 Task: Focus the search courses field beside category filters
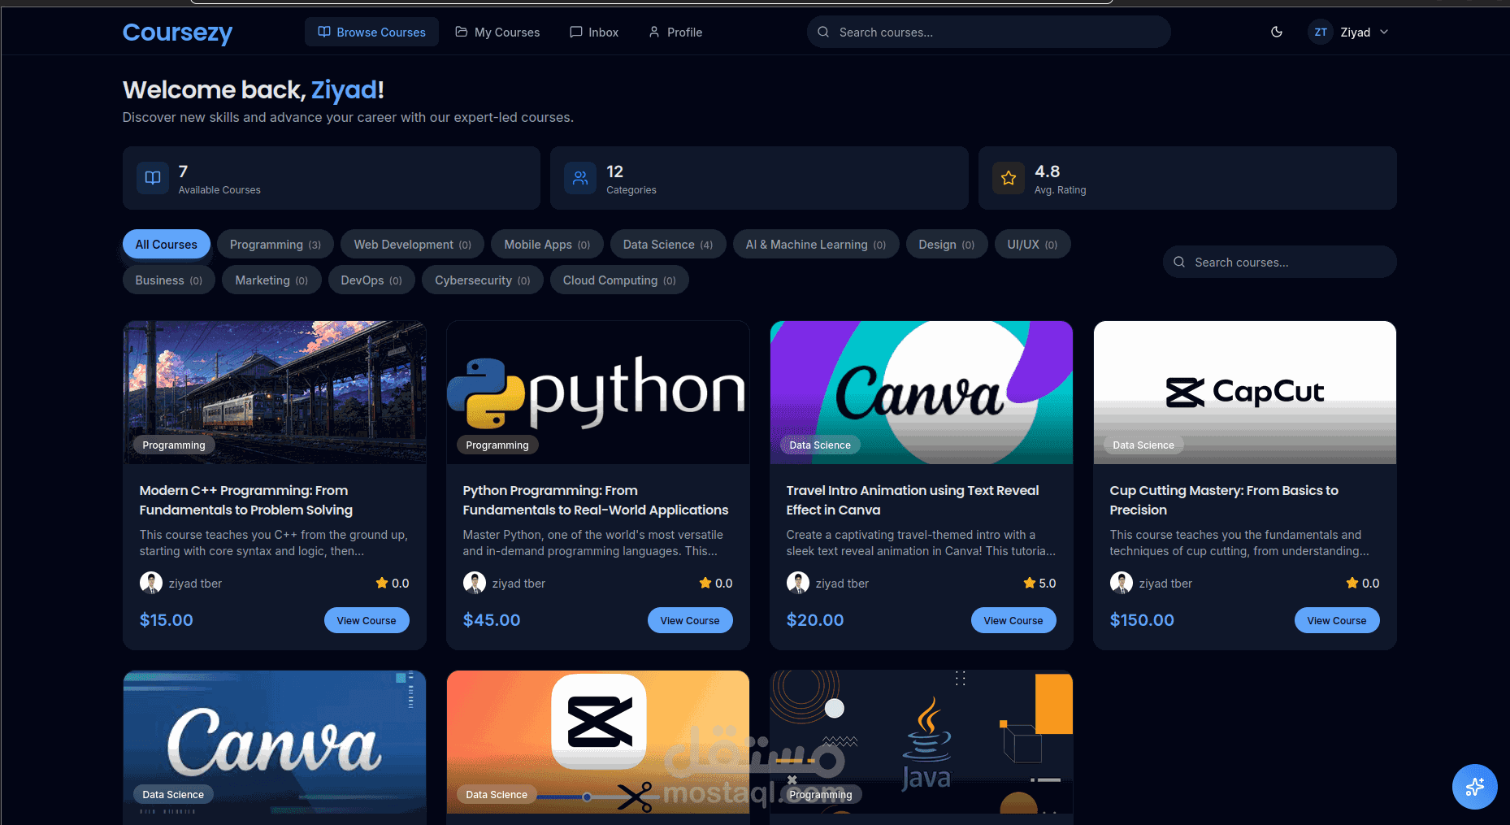coord(1280,262)
